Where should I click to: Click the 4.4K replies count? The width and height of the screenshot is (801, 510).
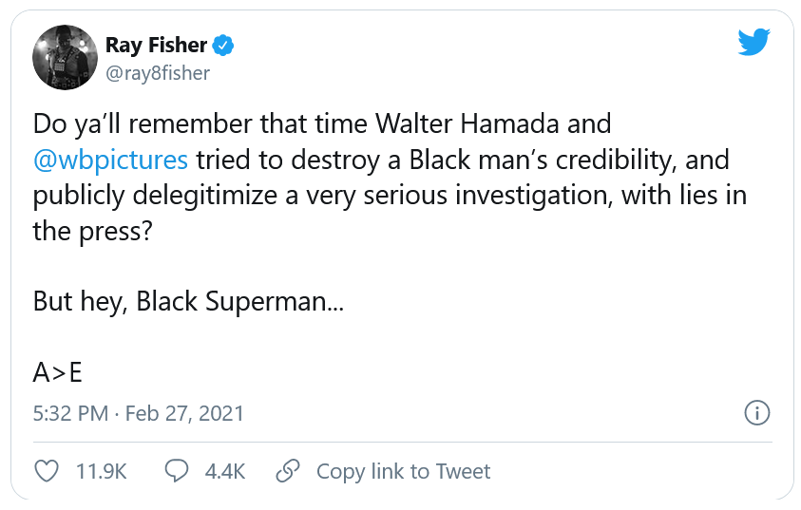click(x=225, y=470)
